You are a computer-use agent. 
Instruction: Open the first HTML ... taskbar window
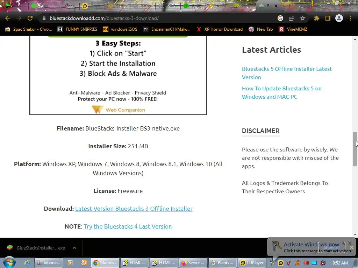pyautogui.click(x=135, y=263)
